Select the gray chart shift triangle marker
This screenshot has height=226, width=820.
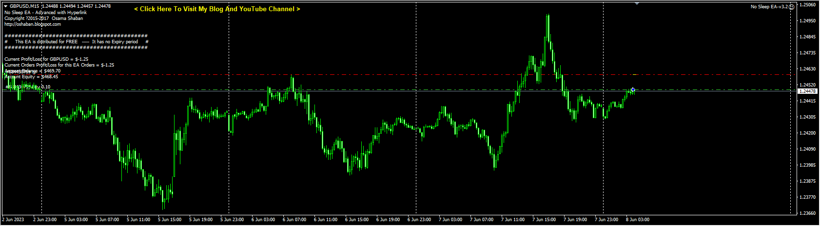pos(637,3)
